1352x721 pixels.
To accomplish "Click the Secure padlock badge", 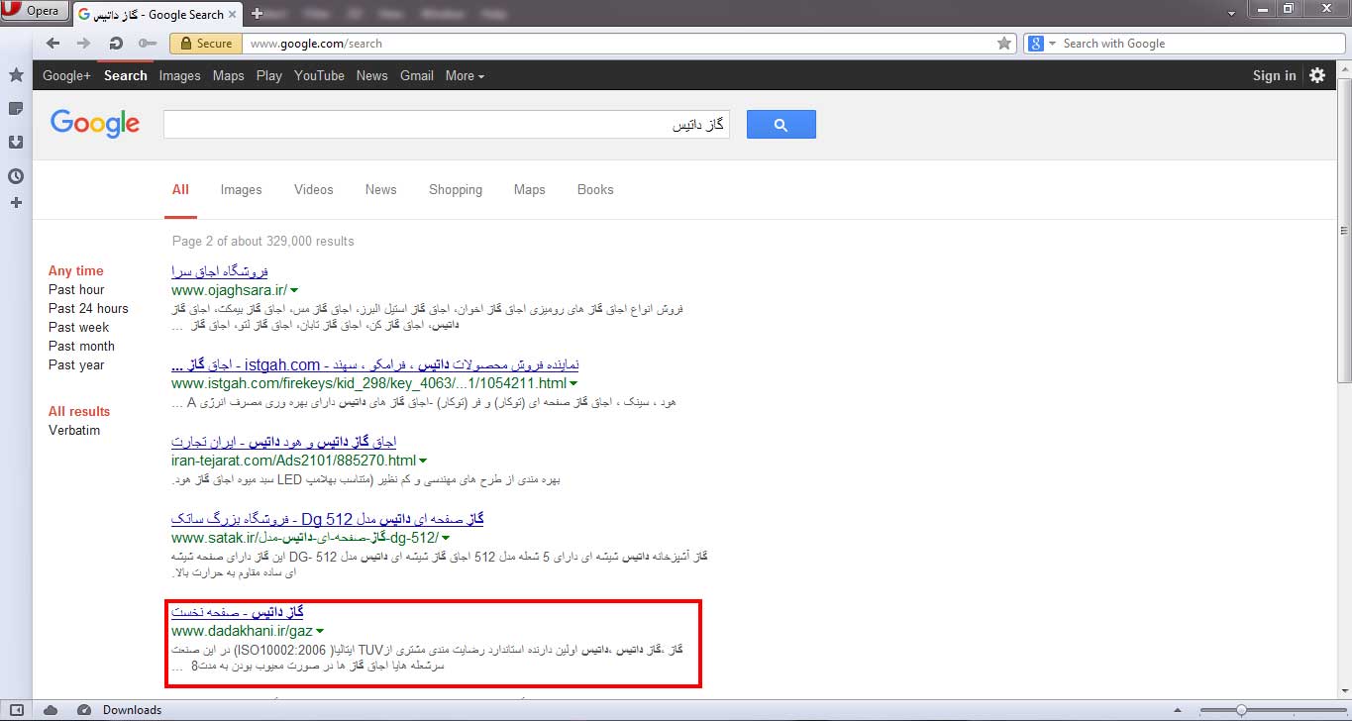I will (x=206, y=44).
